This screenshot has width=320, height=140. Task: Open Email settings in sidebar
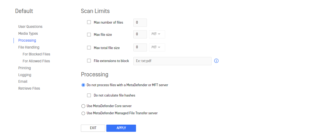coord(23,81)
